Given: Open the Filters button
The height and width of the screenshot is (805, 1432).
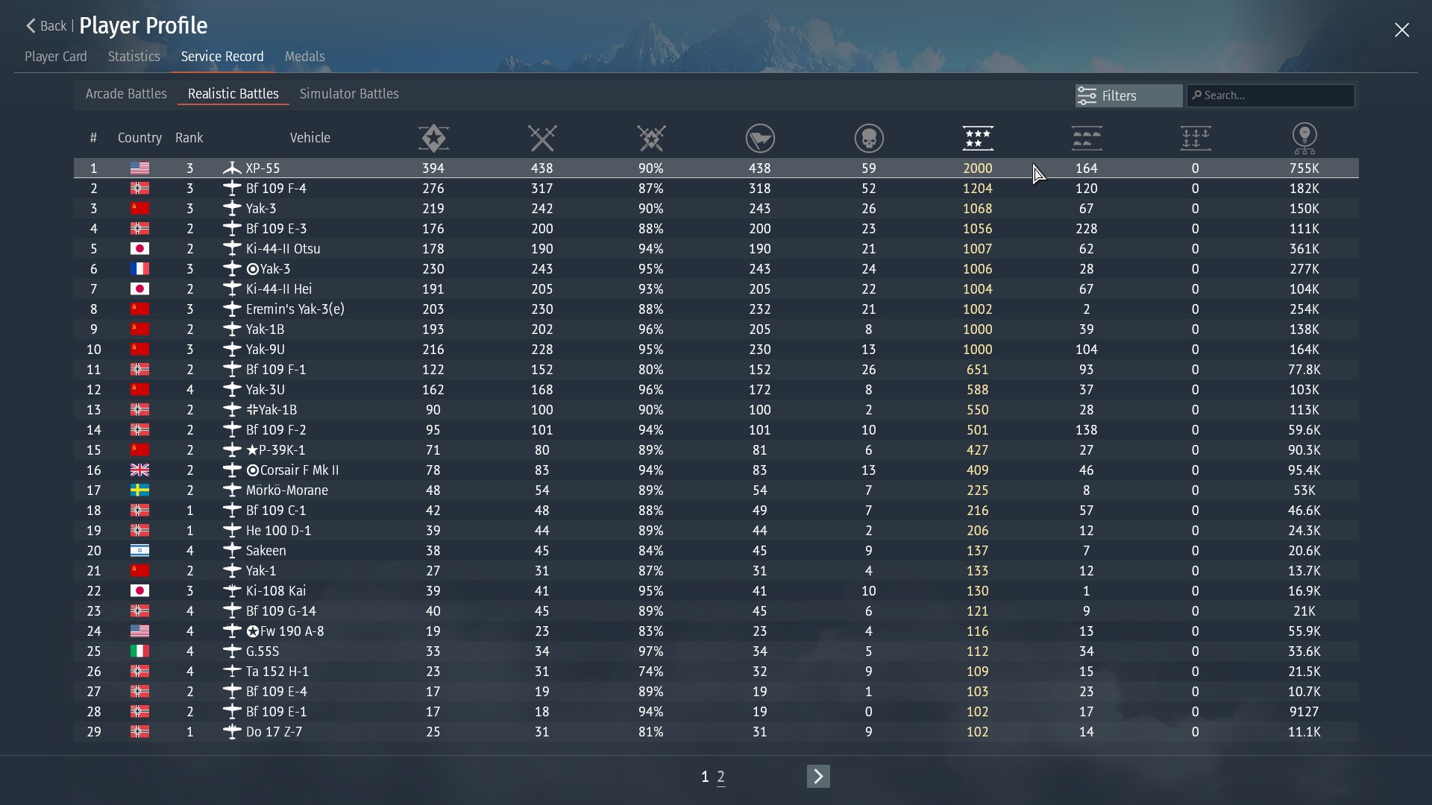Looking at the screenshot, I should (x=1128, y=95).
